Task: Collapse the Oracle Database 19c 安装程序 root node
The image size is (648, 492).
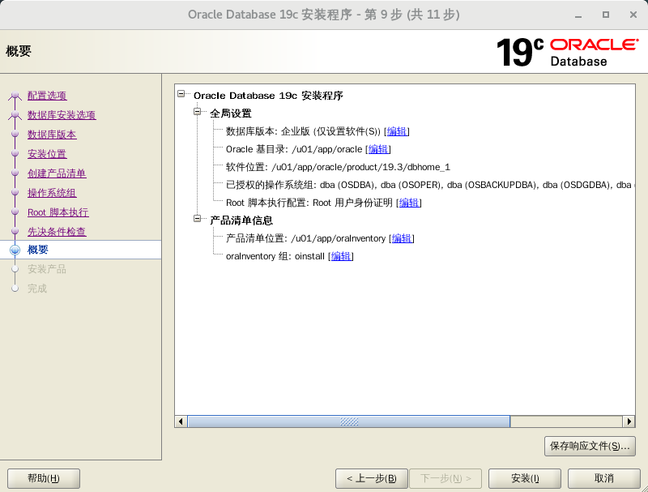Action: pos(181,94)
